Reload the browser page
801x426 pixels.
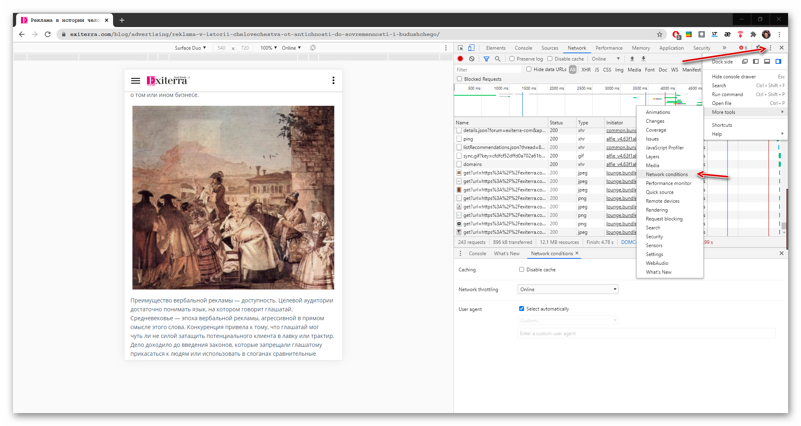(x=48, y=34)
